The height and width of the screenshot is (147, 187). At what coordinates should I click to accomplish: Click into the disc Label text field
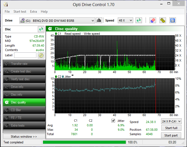25,55
